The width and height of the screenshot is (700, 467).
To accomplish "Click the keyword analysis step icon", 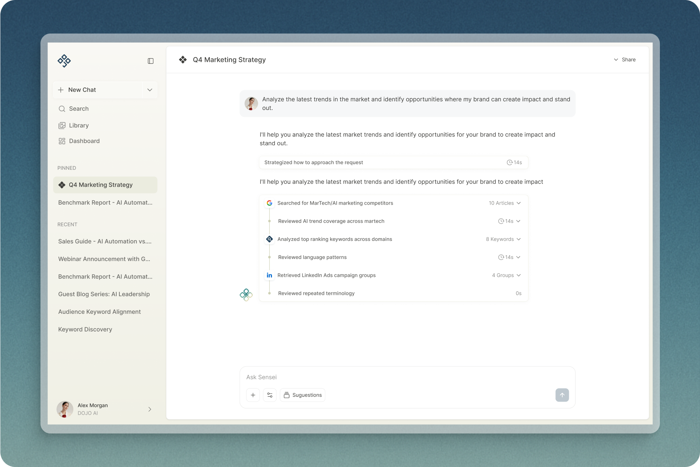I will [x=270, y=239].
